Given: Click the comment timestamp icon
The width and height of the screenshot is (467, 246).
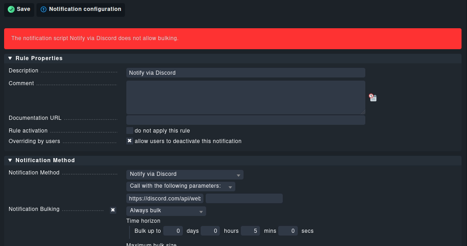Looking at the screenshot, I should pos(373,97).
